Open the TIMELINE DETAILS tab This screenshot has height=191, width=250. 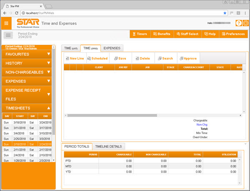click(108, 147)
